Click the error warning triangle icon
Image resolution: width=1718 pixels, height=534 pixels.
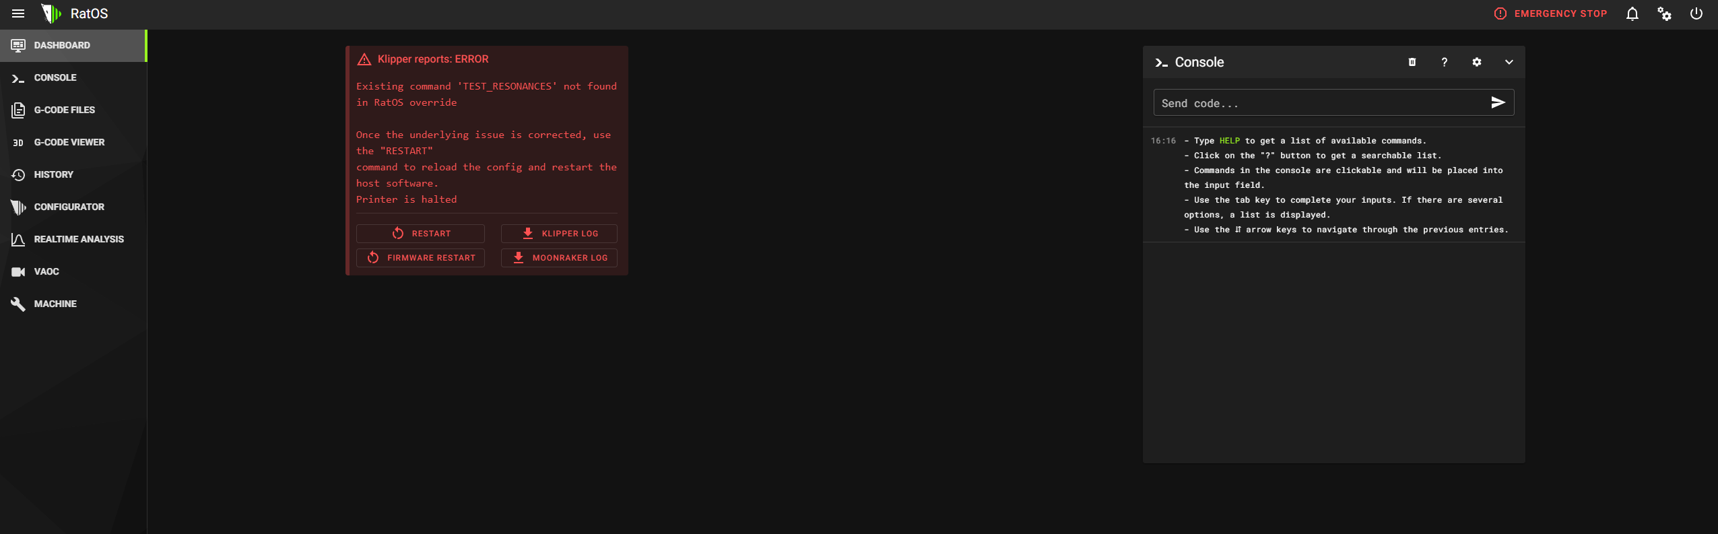point(364,59)
